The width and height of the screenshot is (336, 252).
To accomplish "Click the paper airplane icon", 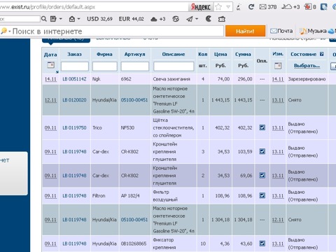I will click(x=190, y=19).
